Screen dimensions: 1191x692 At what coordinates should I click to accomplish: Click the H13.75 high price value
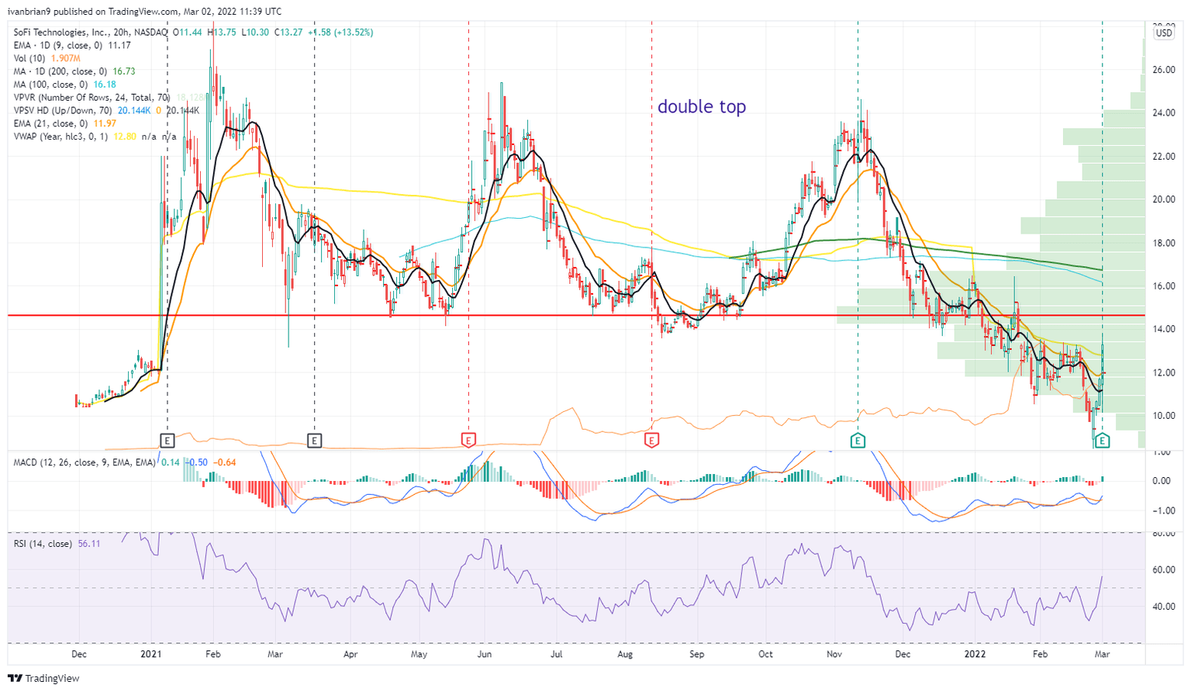223,33
